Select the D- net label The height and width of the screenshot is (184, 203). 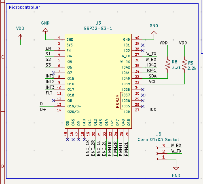(43, 104)
